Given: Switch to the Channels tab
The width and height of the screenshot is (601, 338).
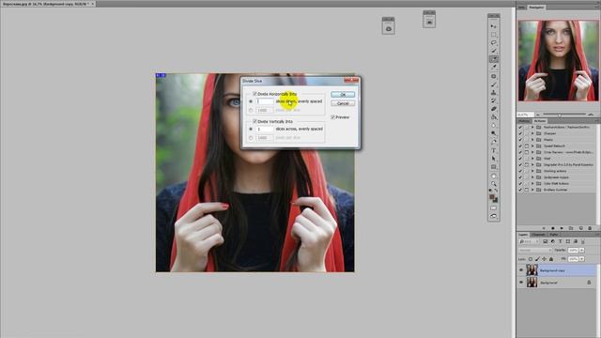Looking at the screenshot, I should [538, 235].
